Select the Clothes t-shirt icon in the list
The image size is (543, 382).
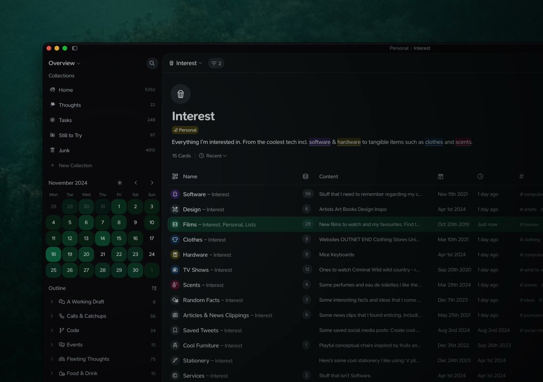175,240
